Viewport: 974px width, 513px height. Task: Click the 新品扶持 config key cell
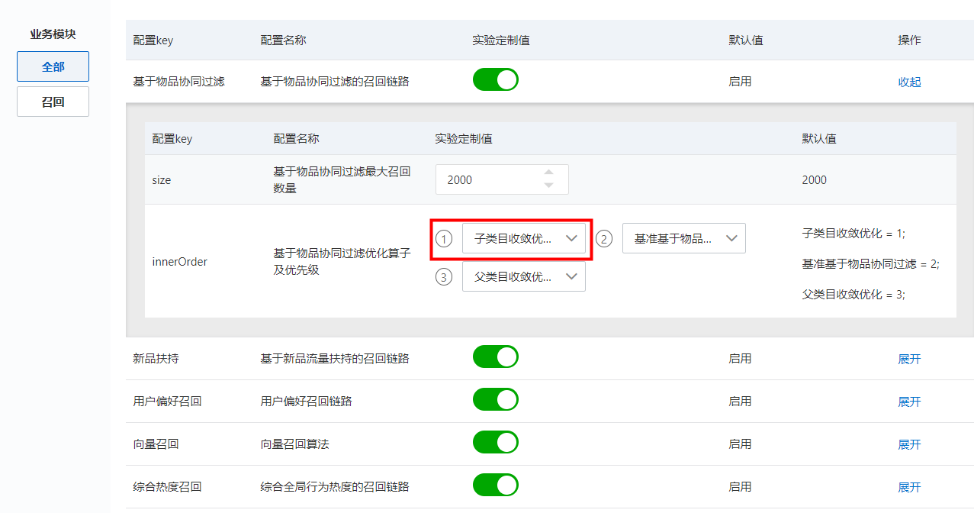pos(156,358)
